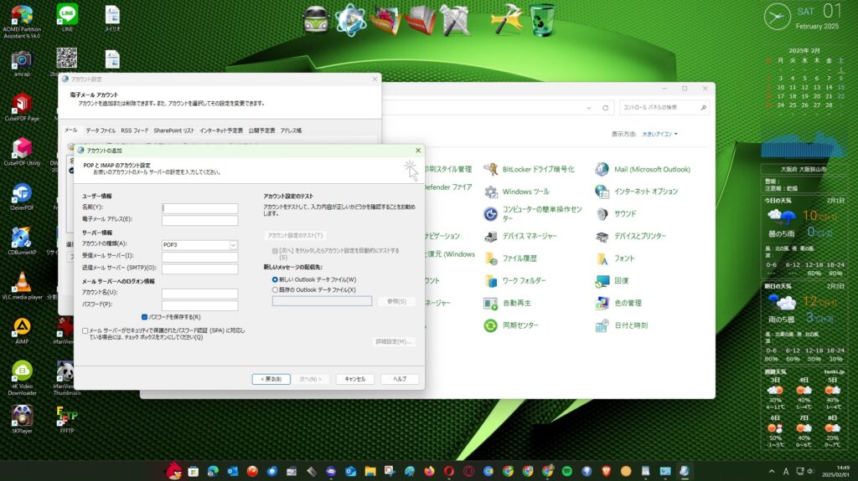This screenshot has height=481, width=858.
Task: Click the 電子メール アドレス input field
Action: click(x=199, y=220)
